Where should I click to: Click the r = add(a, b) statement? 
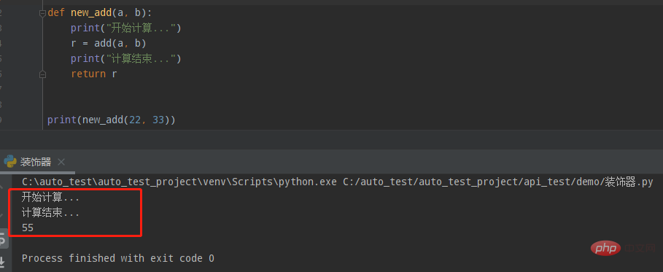(109, 43)
